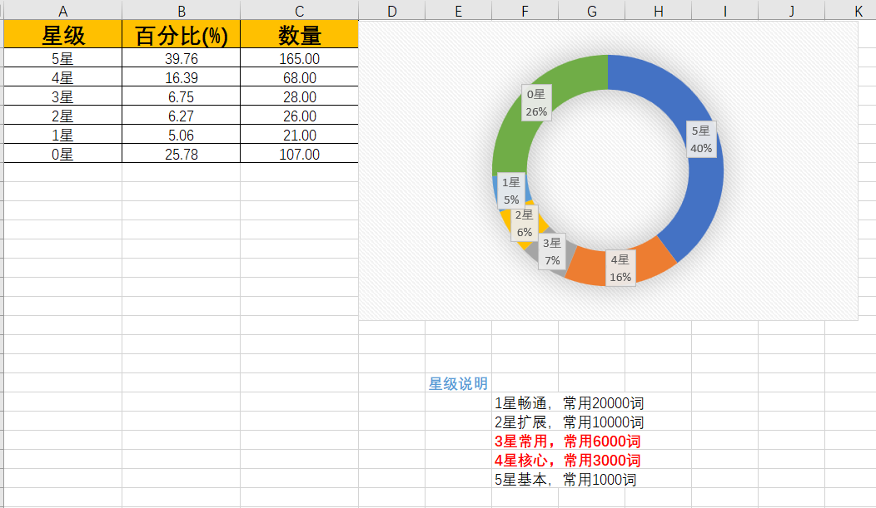The image size is (876, 508).
Task: Click the quantity cell 165.00
Action: coord(300,58)
